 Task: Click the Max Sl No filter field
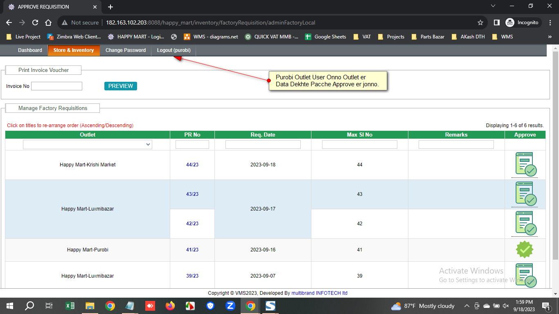(x=360, y=144)
